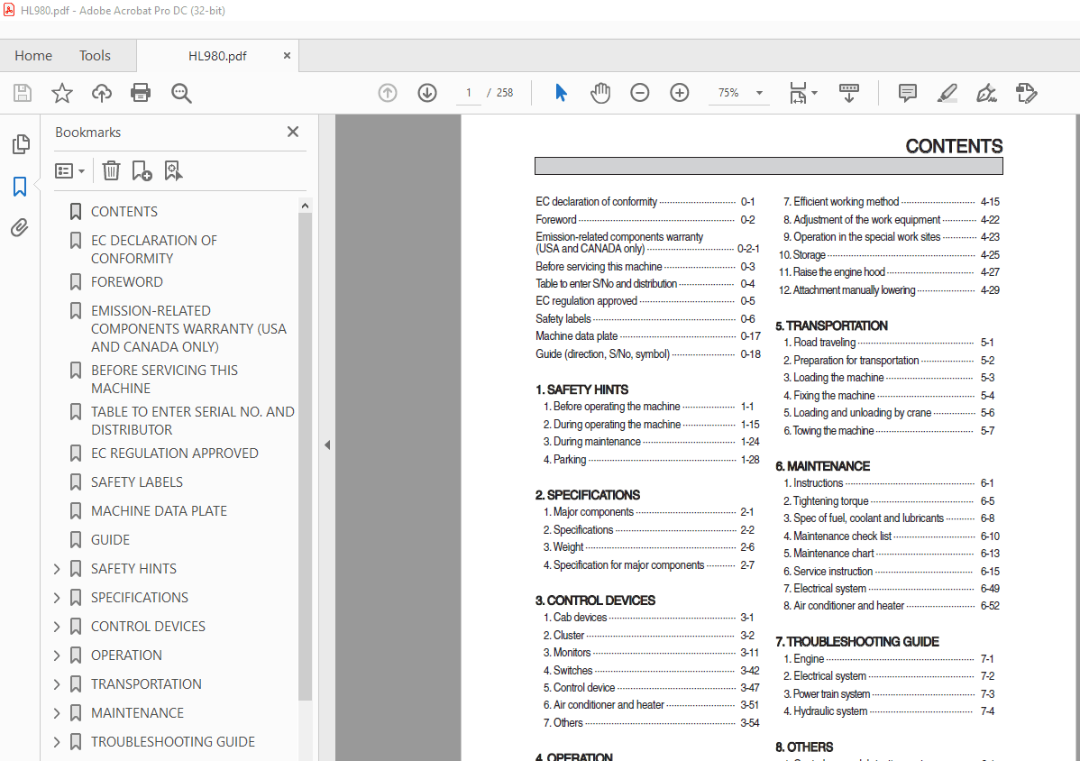Click the Print file icon
This screenshot has height=761, width=1080.
tap(141, 93)
